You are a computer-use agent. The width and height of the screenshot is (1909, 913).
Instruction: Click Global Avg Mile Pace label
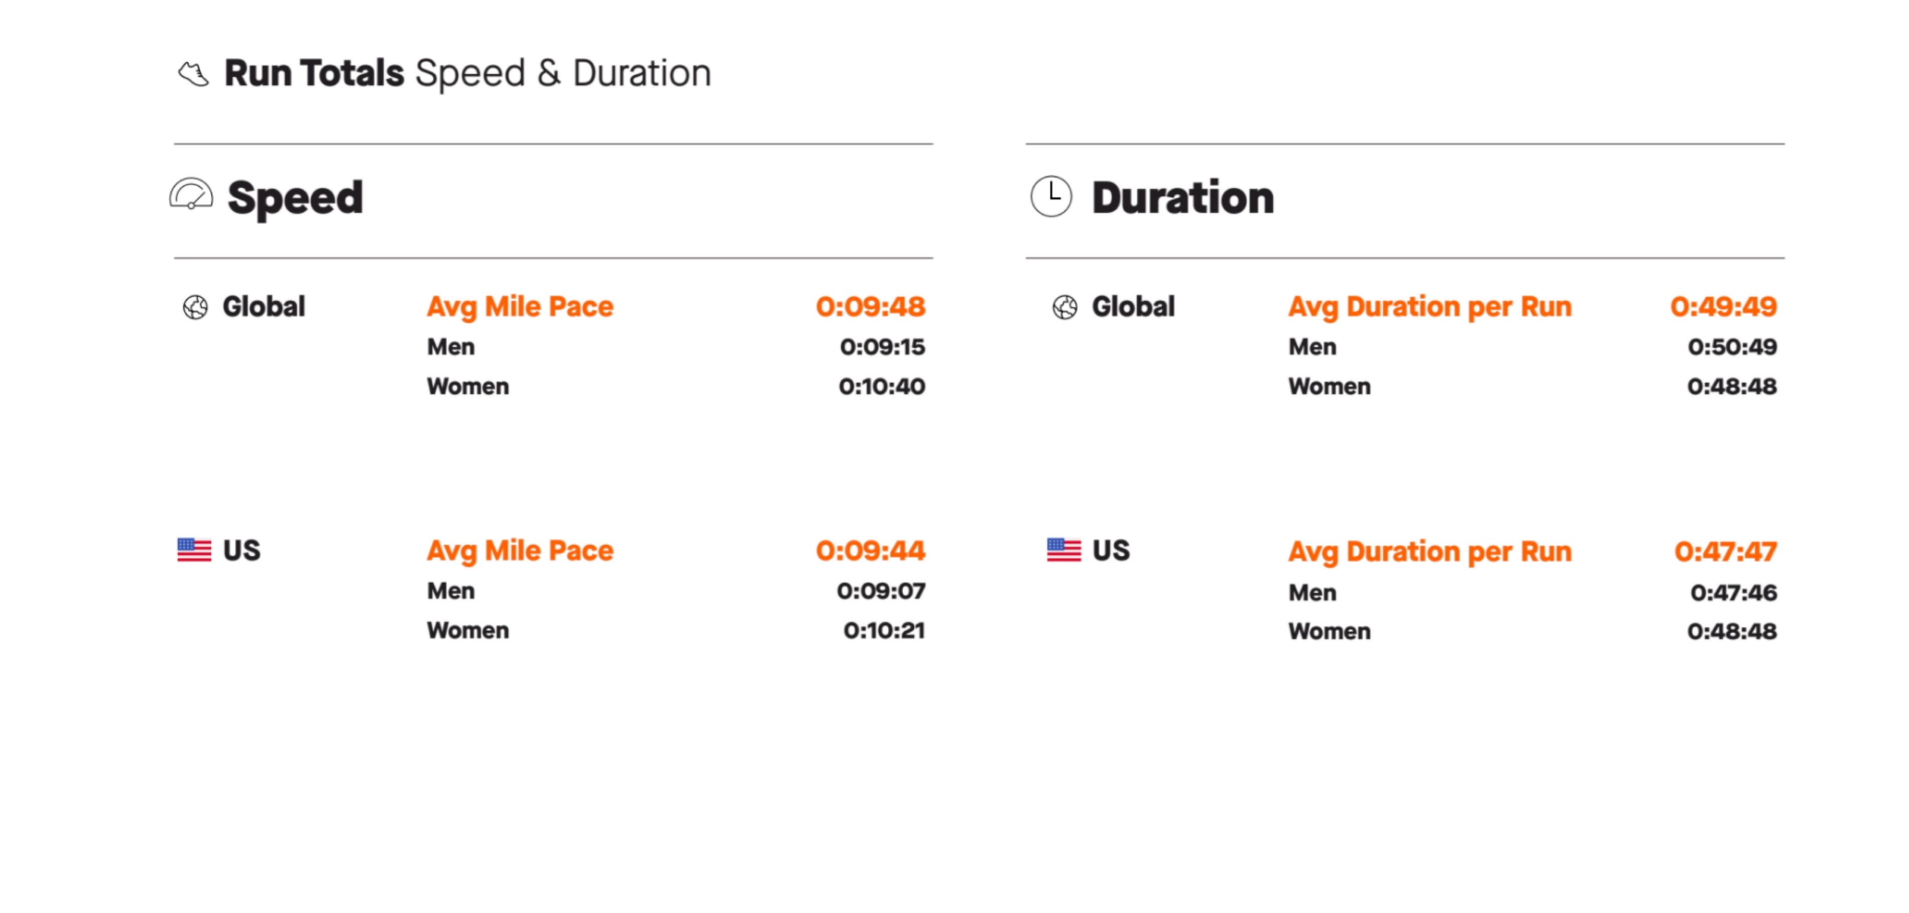[x=520, y=307]
